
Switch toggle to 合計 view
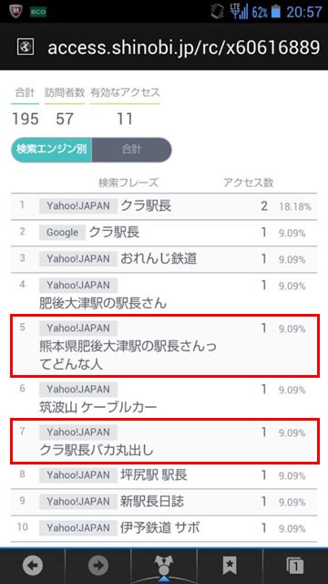(131, 150)
